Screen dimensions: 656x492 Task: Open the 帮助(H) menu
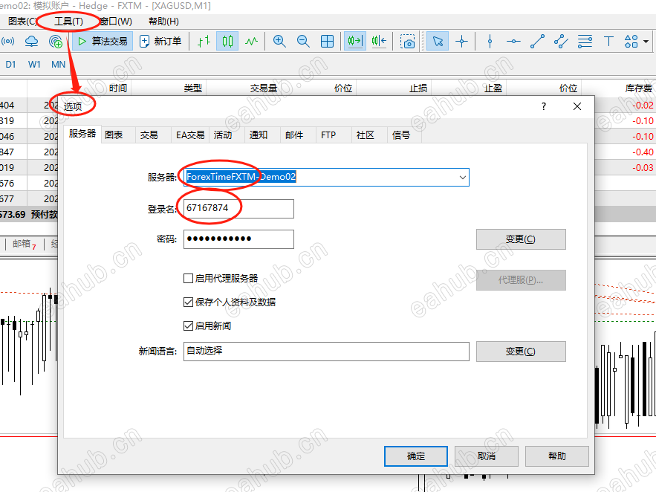click(x=162, y=22)
